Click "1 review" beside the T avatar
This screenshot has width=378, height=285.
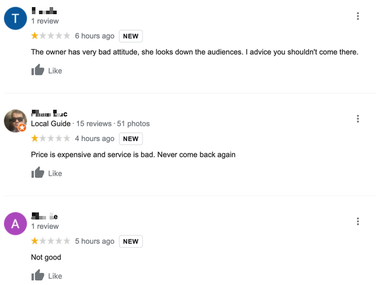(x=45, y=21)
